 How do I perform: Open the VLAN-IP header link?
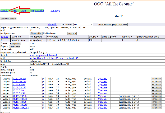click(52, 24)
